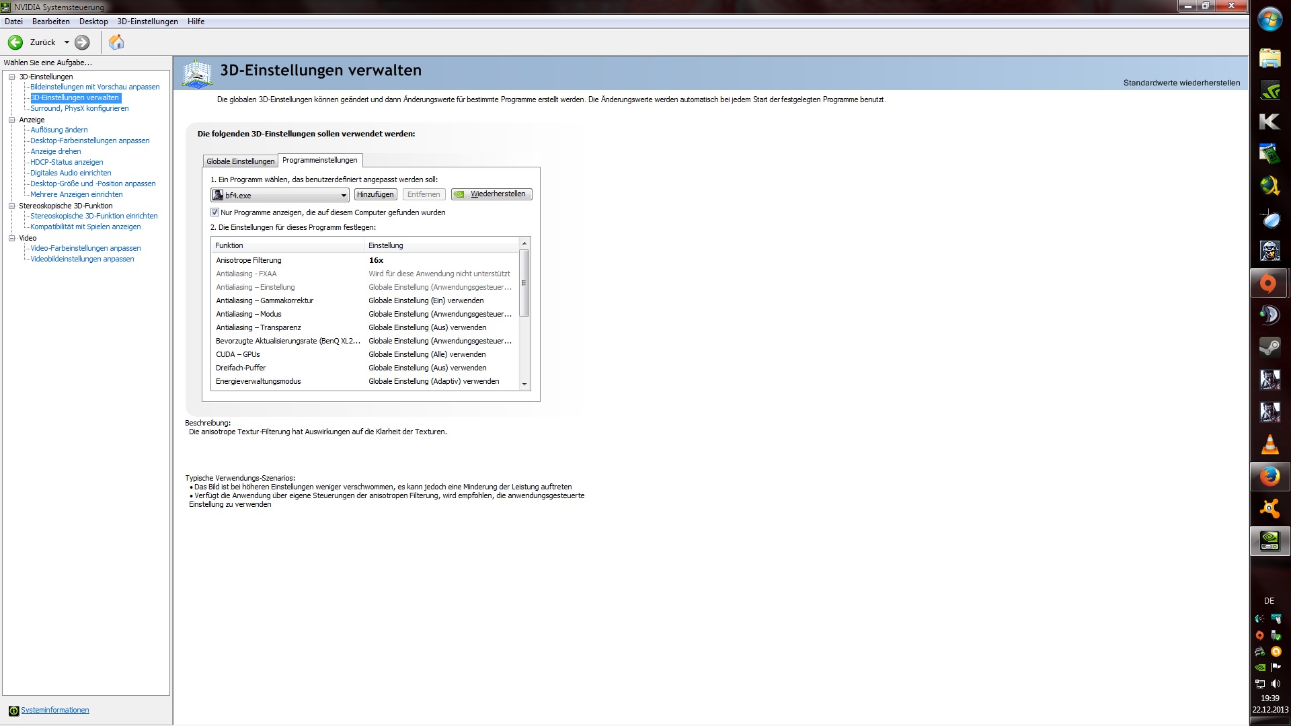
Task: Open the Zurück history dropdown arrow
Action: [67, 42]
